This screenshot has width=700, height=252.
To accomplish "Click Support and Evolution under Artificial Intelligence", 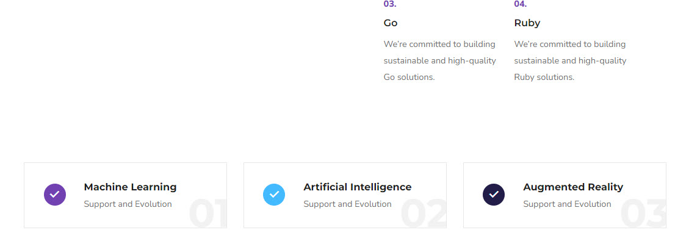I will click(x=347, y=204).
